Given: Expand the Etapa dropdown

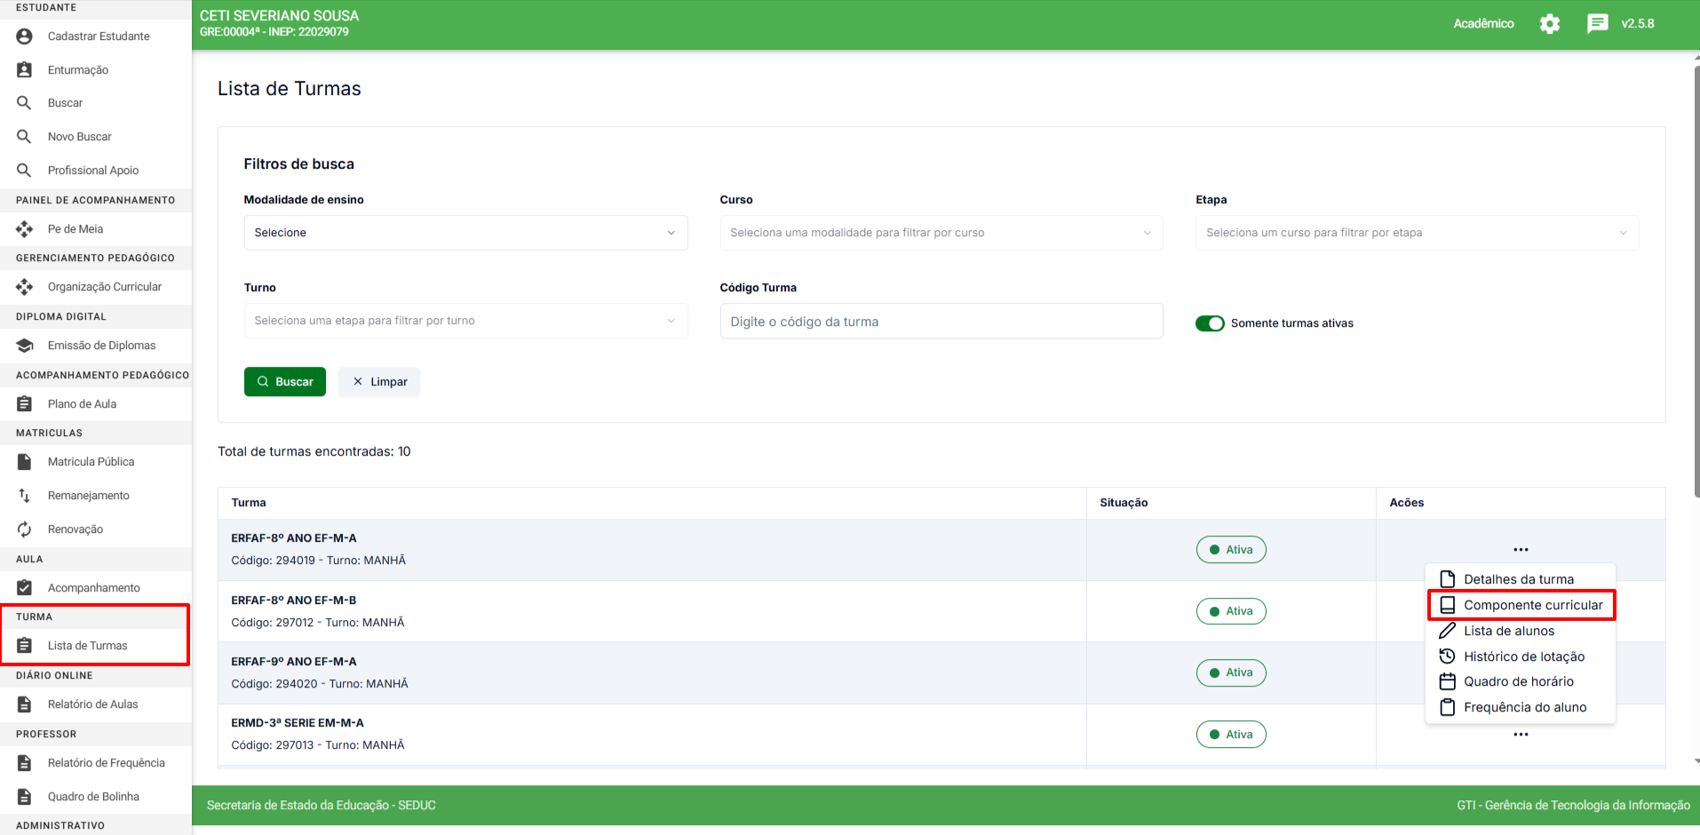Looking at the screenshot, I should point(1417,233).
